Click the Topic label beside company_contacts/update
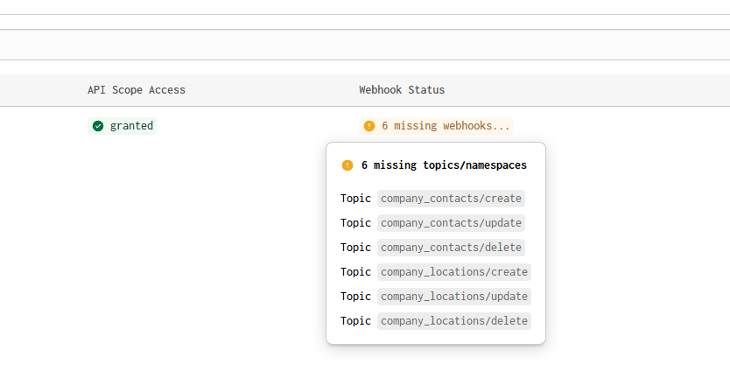The height and width of the screenshot is (378, 730). point(355,223)
